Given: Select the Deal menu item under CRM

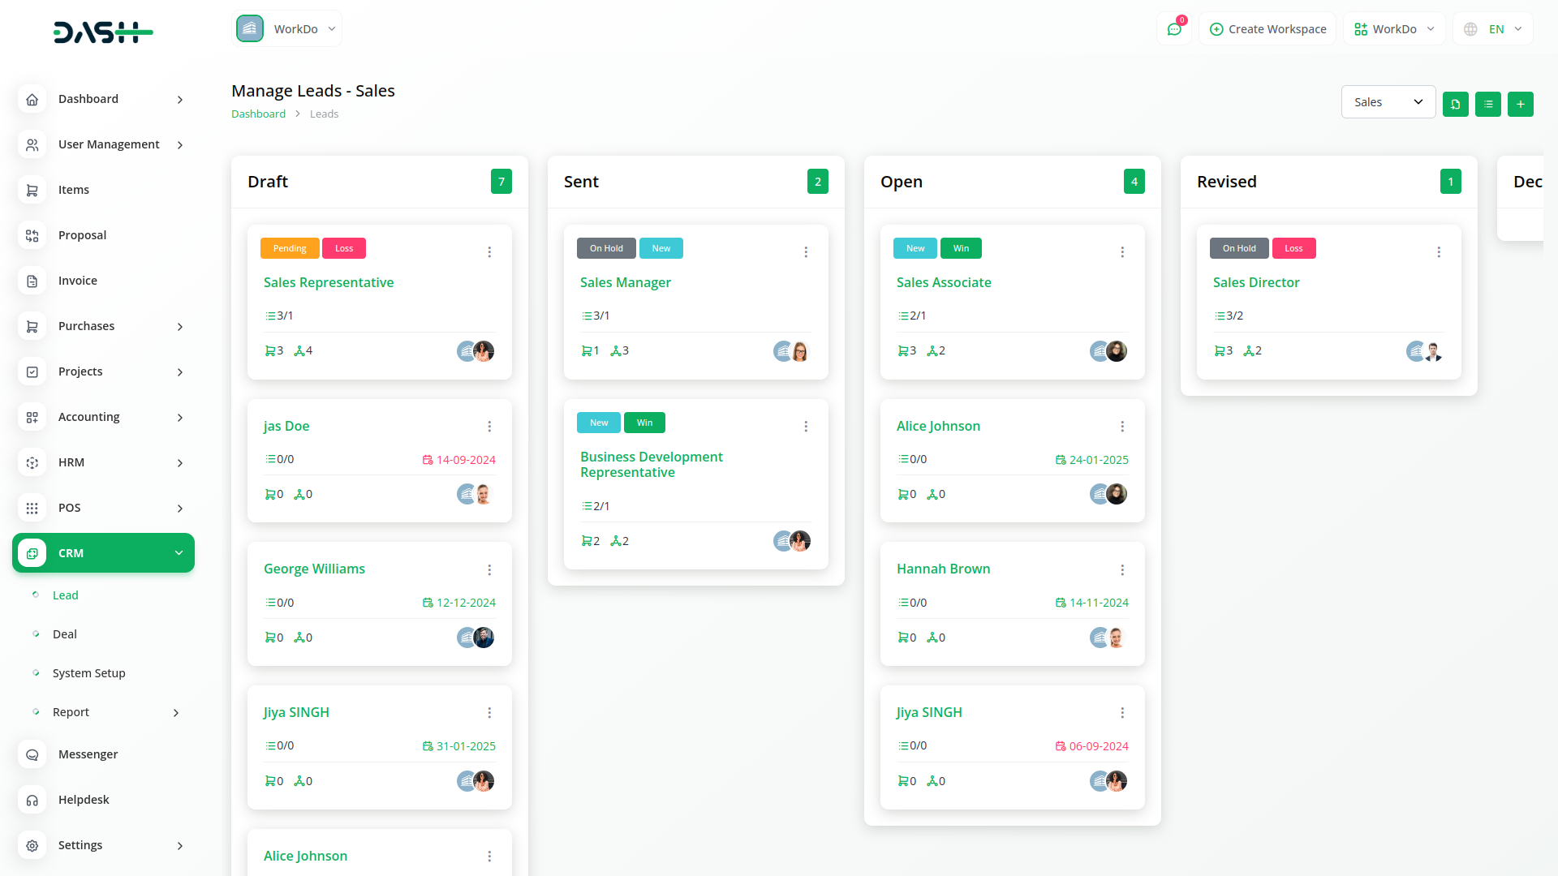Looking at the screenshot, I should 65,633.
